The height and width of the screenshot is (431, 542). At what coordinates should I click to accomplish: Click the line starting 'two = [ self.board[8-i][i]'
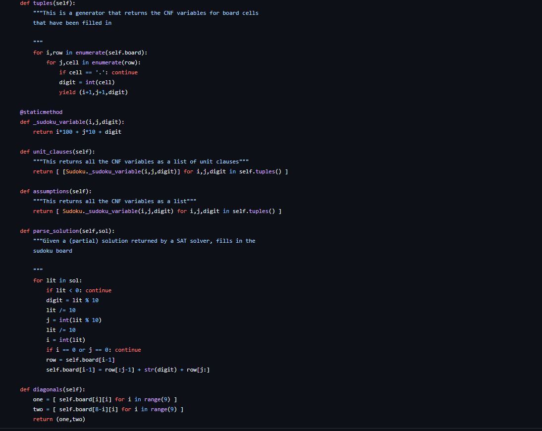pos(108,409)
